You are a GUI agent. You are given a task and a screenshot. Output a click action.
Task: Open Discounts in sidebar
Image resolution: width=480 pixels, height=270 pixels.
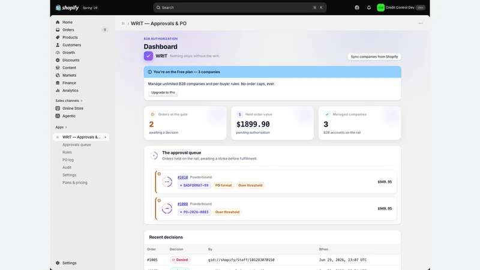point(71,61)
